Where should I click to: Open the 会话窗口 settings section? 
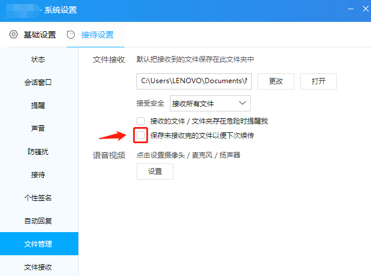click(38, 82)
